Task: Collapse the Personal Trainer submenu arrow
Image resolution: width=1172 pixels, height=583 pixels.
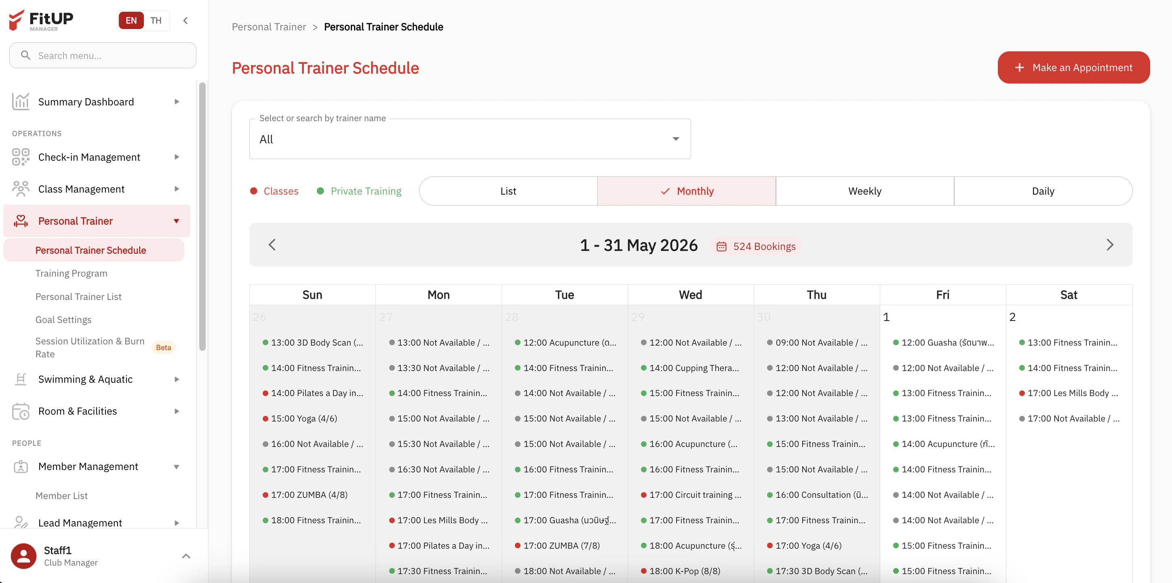Action: 177,221
